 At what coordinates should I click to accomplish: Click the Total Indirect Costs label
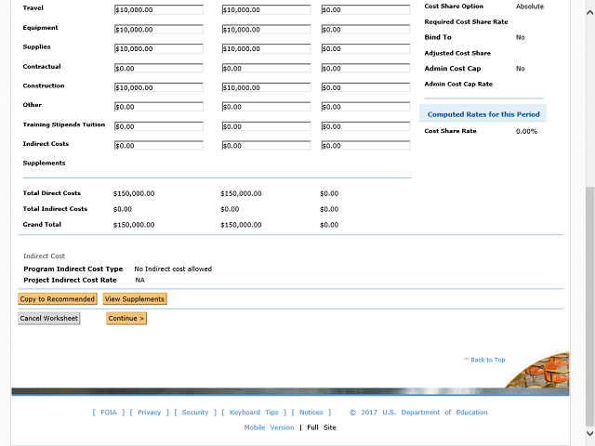[x=55, y=209]
